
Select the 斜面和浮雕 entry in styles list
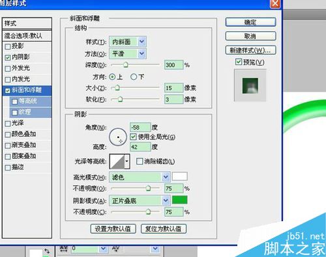[x=27, y=90]
